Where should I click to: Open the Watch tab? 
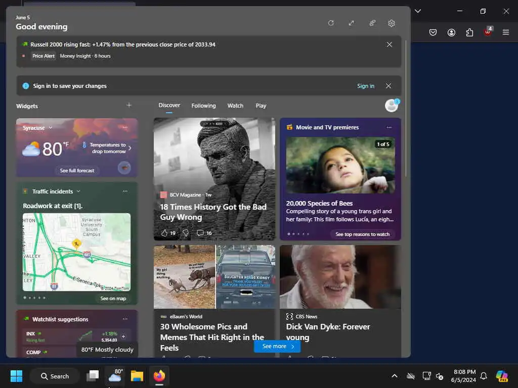[x=235, y=106]
